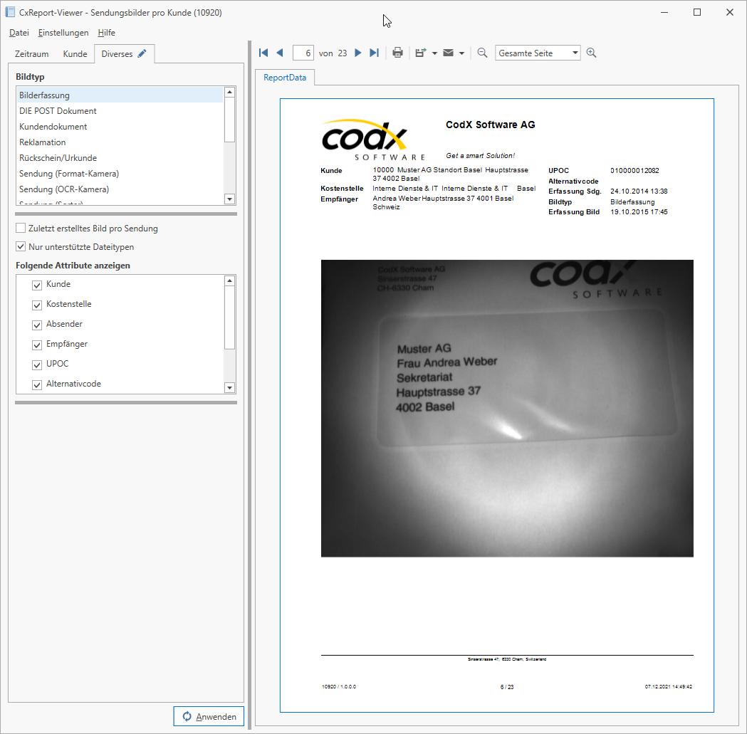This screenshot has width=747, height=734.
Task: Select 'Sendung (OCR-Kamera)' image type
Action: pyautogui.click(x=120, y=189)
